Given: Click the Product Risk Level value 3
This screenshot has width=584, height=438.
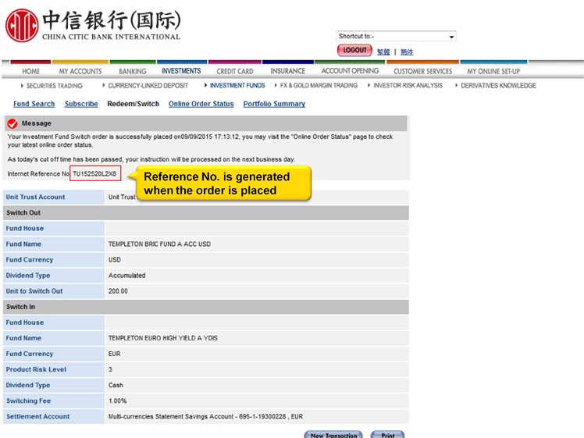Looking at the screenshot, I should [110, 369].
